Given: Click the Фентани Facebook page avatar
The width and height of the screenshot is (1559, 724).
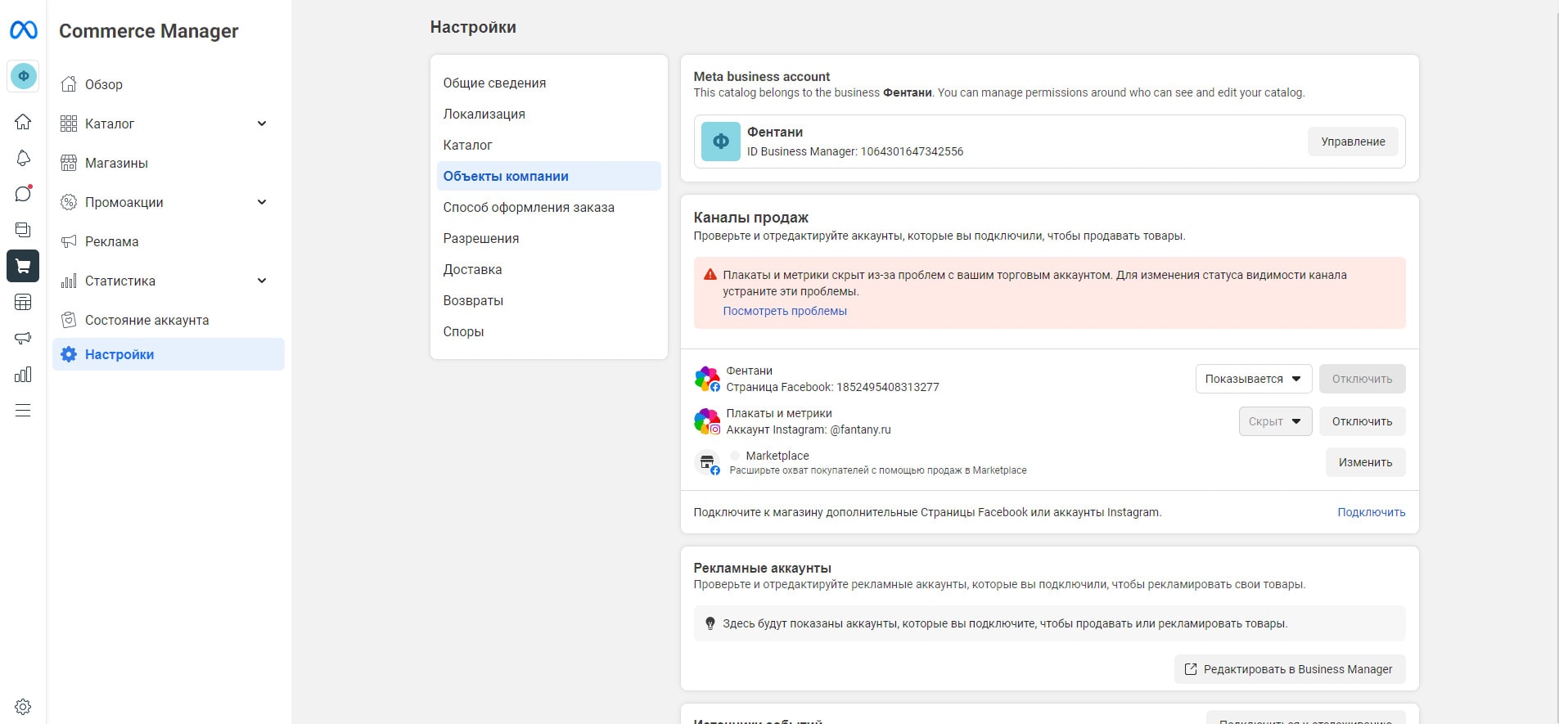Looking at the screenshot, I should point(707,379).
